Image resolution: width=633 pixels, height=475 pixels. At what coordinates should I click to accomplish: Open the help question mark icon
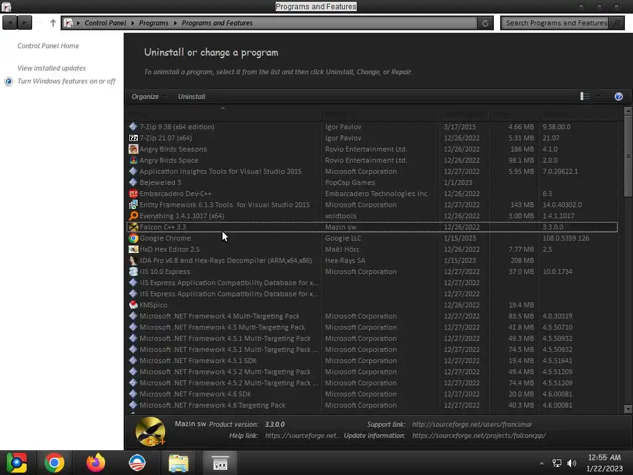coord(618,96)
